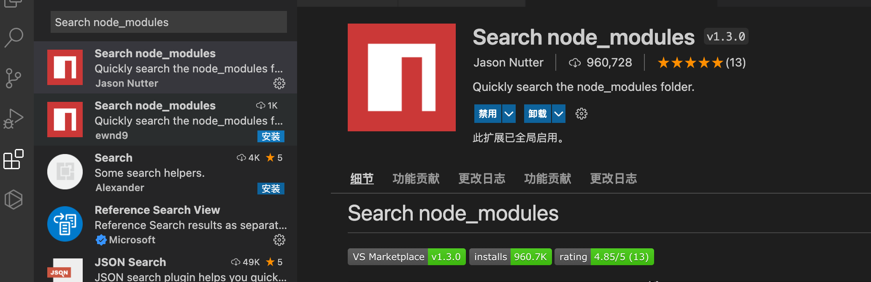871x282 pixels.
Task: Click the five-star rating in extension header
Action: tap(690, 63)
